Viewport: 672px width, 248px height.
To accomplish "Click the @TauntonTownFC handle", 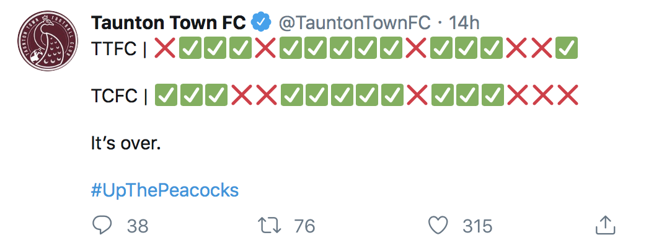I will (x=355, y=23).
